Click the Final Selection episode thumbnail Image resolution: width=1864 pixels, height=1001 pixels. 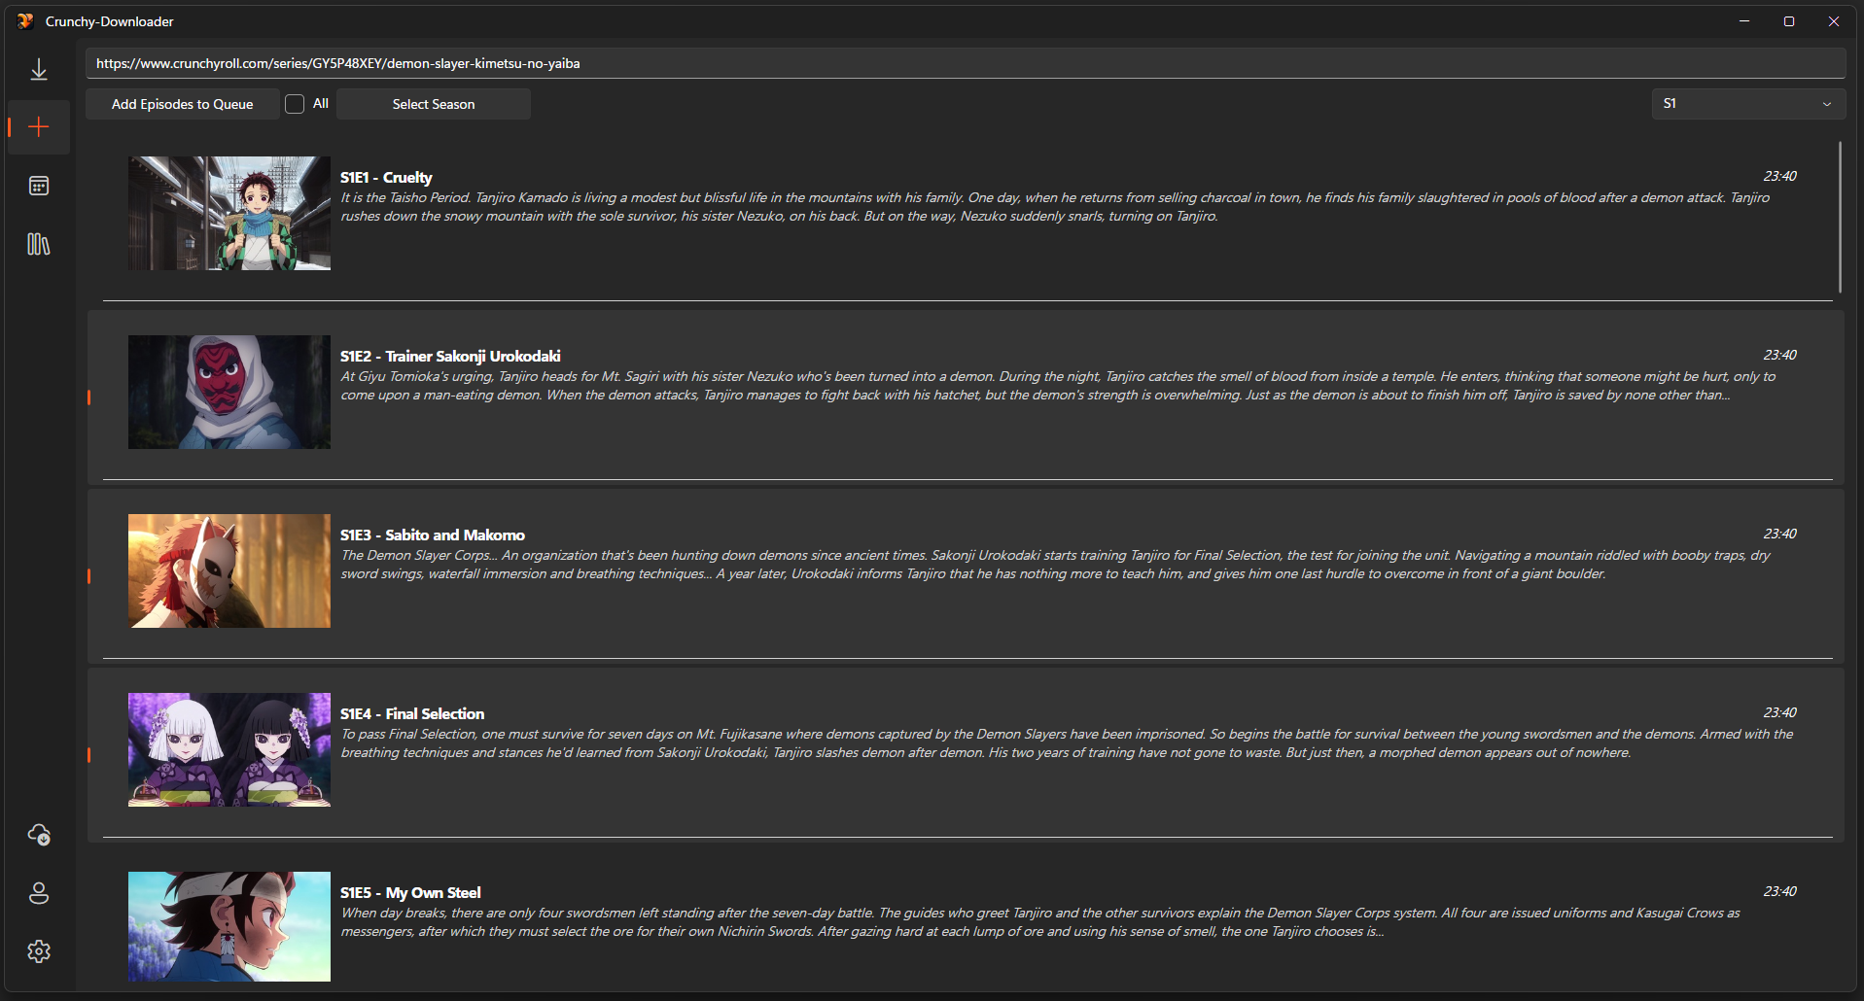pos(229,750)
